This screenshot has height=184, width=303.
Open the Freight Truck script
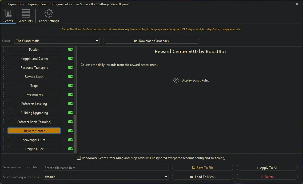[x=34, y=149]
